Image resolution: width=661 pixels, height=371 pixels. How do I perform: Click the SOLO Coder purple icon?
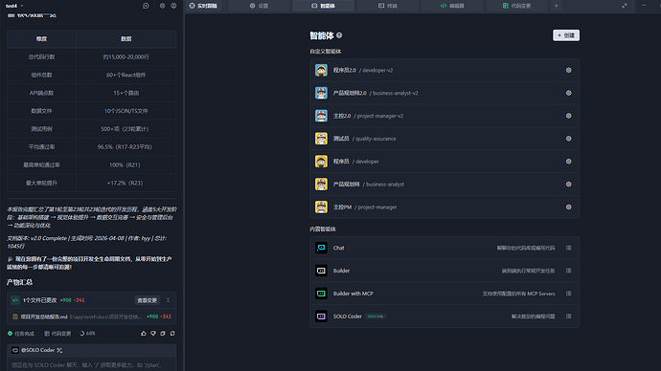point(321,316)
